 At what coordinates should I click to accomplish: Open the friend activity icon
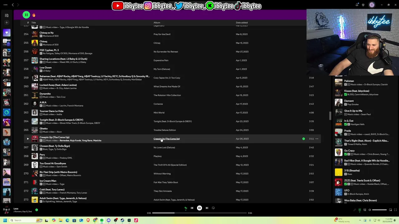[363, 5]
